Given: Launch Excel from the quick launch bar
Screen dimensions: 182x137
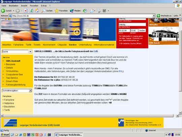Looking at the screenshot, I should coord(33,135).
